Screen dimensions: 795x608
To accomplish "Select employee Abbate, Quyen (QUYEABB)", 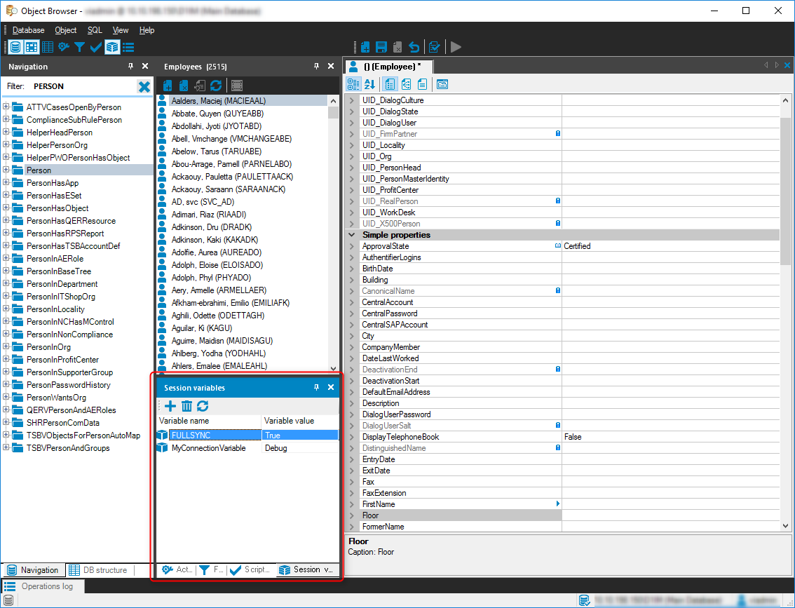I will [x=217, y=114].
